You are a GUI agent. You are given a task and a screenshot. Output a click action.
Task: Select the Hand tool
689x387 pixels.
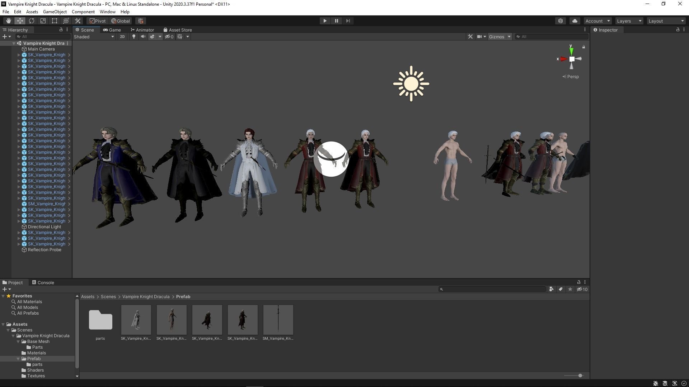click(x=8, y=21)
